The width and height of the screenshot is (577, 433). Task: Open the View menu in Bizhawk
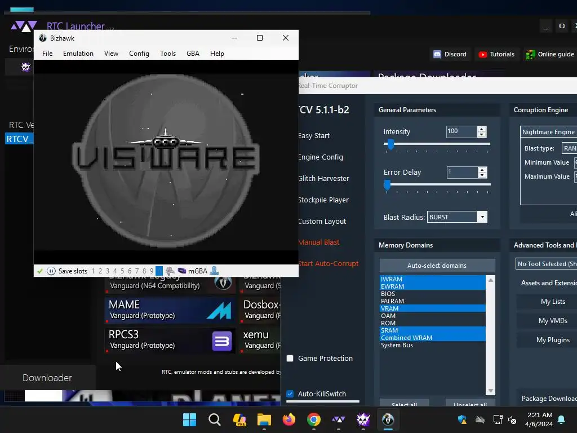click(x=111, y=54)
